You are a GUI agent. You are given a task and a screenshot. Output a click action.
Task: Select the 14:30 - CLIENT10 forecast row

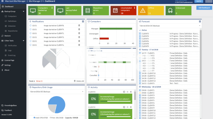pyautogui.click(x=169, y=73)
